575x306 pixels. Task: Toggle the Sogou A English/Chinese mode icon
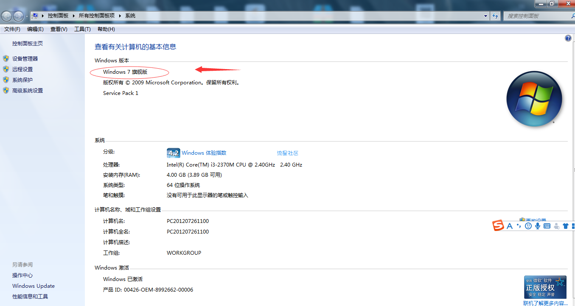click(x=510, y=226)
